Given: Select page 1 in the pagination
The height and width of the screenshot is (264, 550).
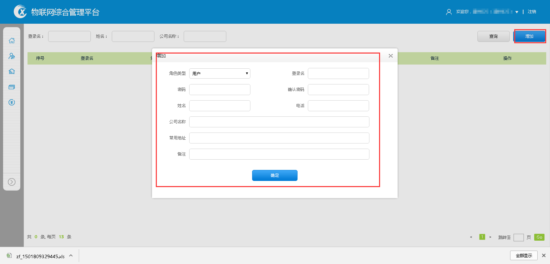Looking at the screenshot, I should (x=482, y=237).
